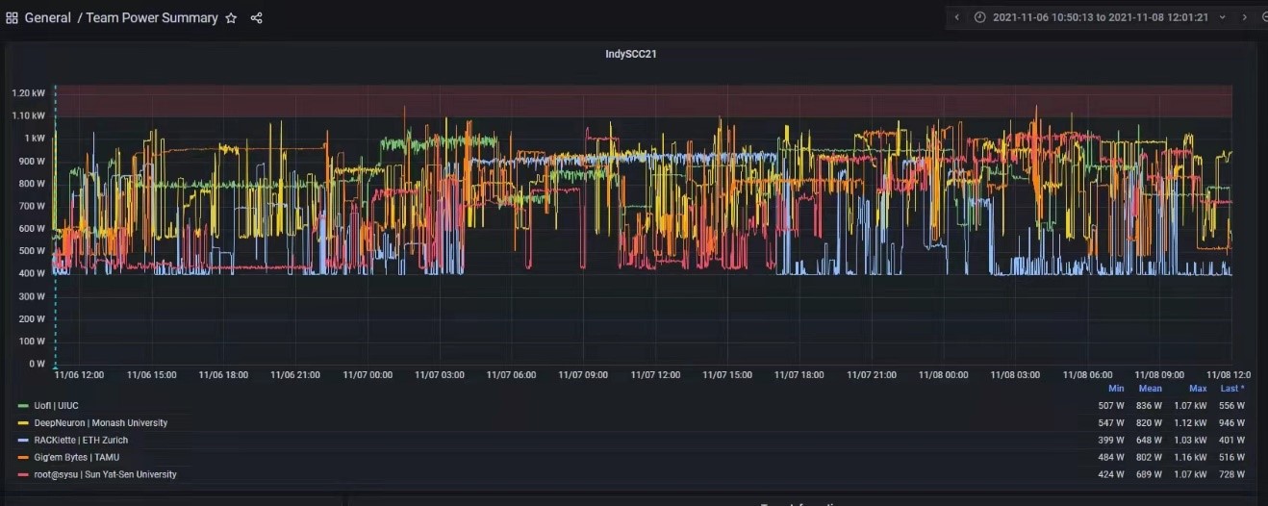Expand the time range picker chevron
The height and width of the screenshot is (506, 1268).
click(x=1223, y=17)
